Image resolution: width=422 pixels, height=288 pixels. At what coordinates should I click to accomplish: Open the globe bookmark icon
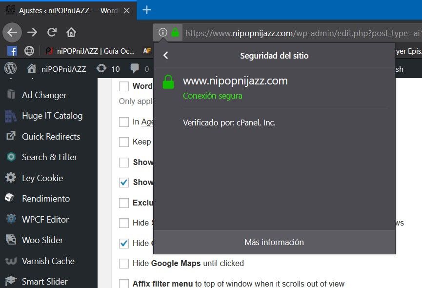point(29,51)
